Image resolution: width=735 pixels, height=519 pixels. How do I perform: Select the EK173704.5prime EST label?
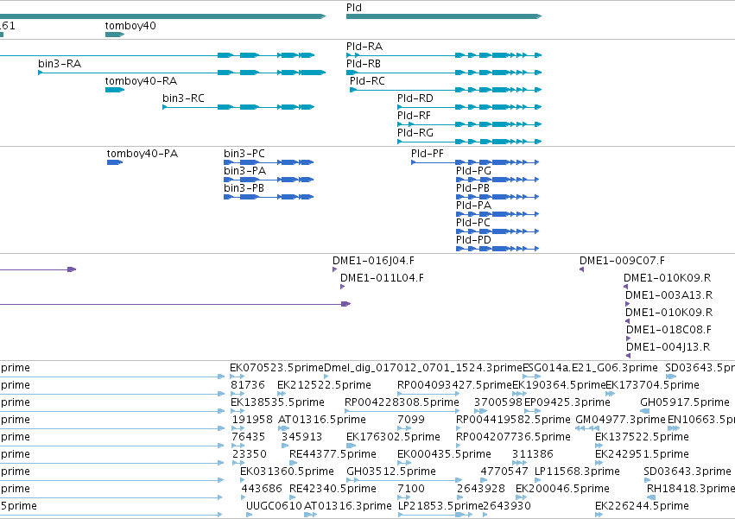click(x=652, y=385)
